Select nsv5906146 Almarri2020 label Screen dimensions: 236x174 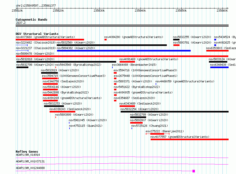62,87
